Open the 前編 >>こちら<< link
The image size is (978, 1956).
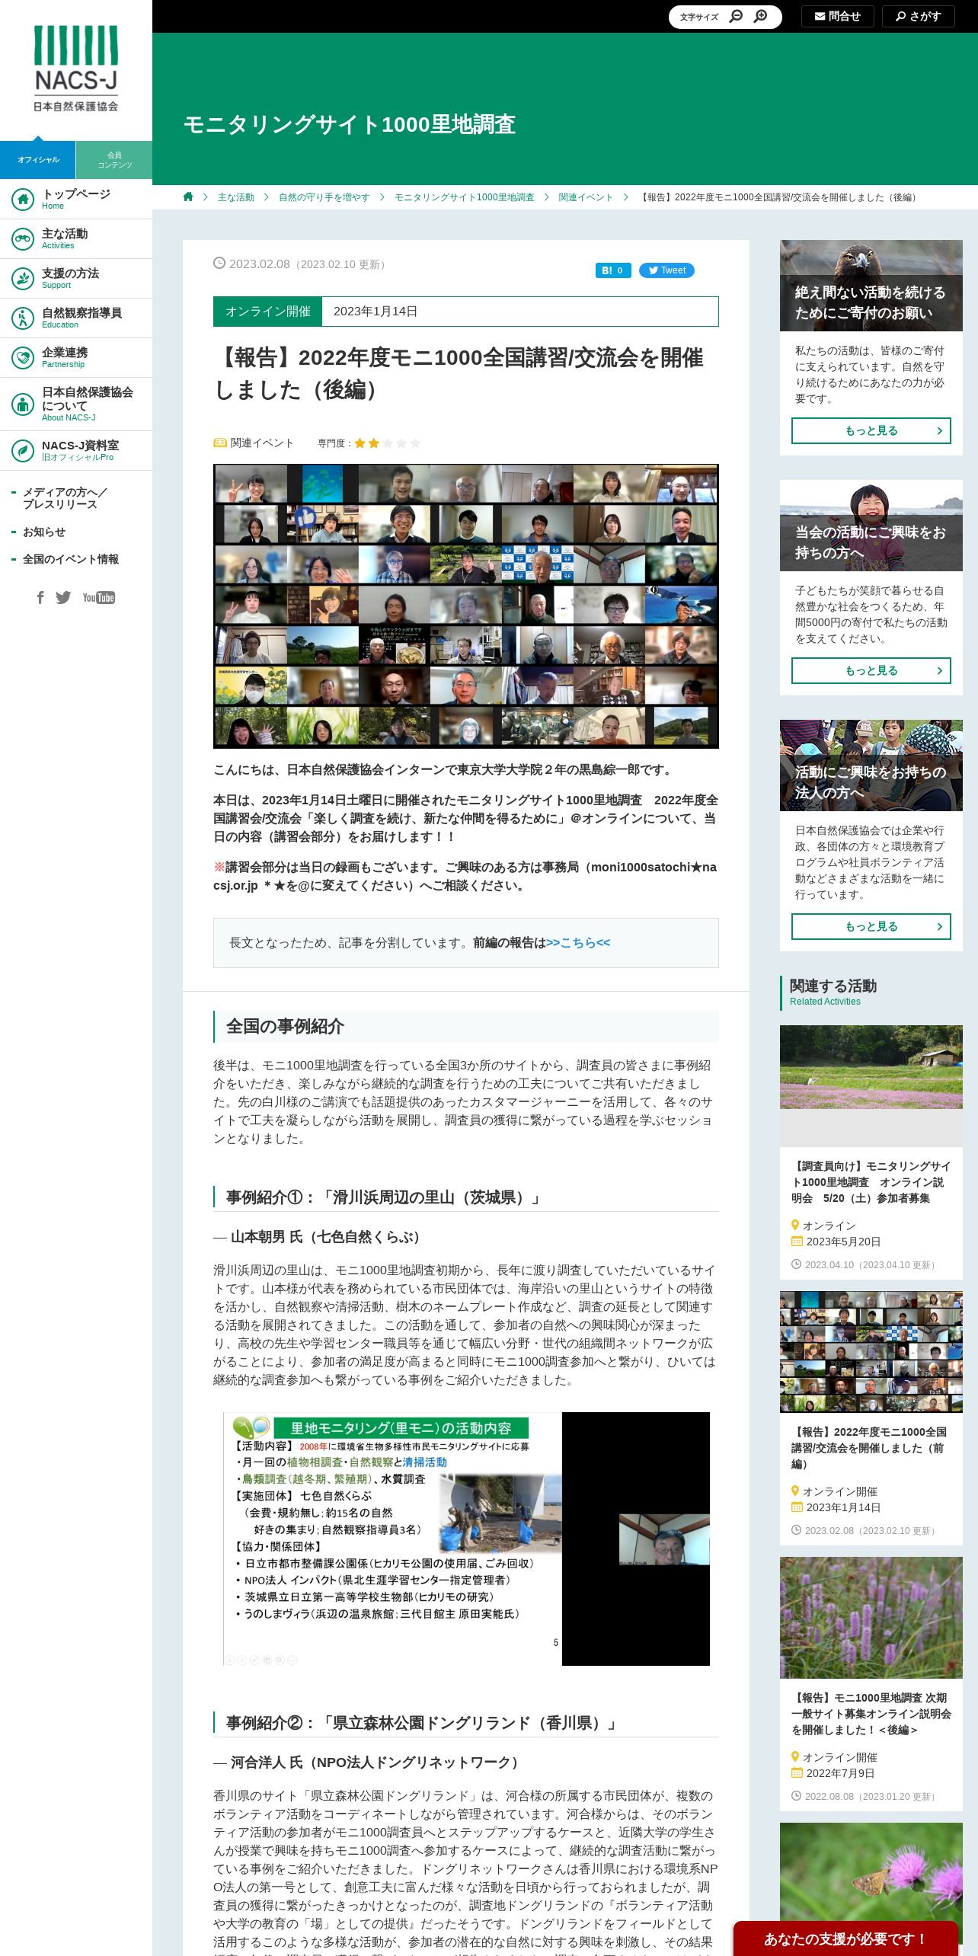point(578,943)
